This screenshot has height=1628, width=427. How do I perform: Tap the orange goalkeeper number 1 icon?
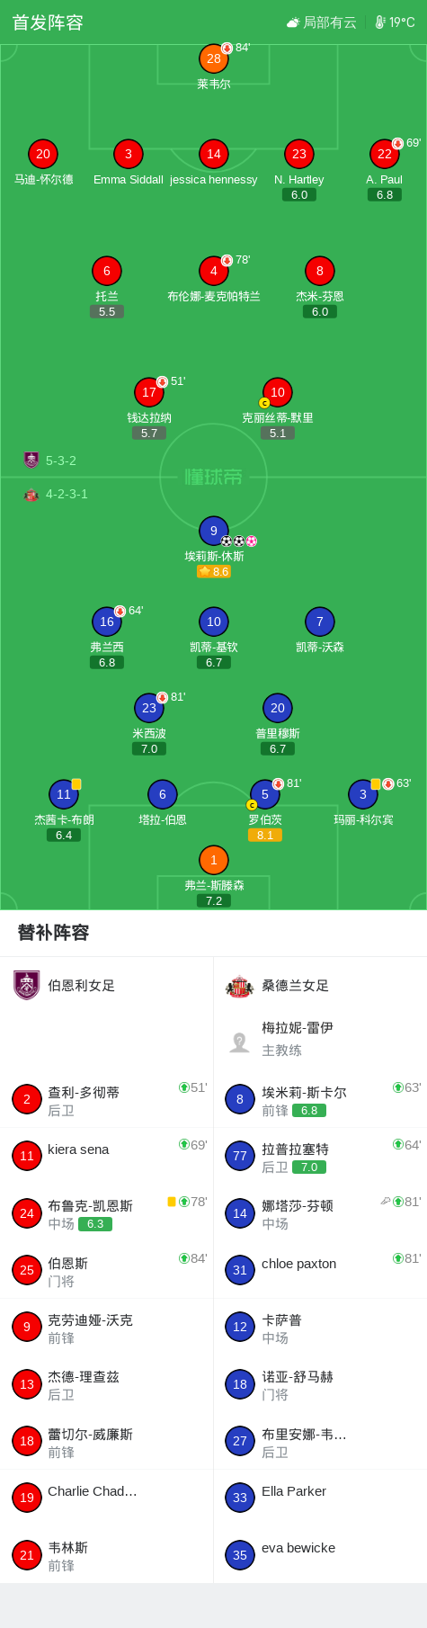[214, 860]
